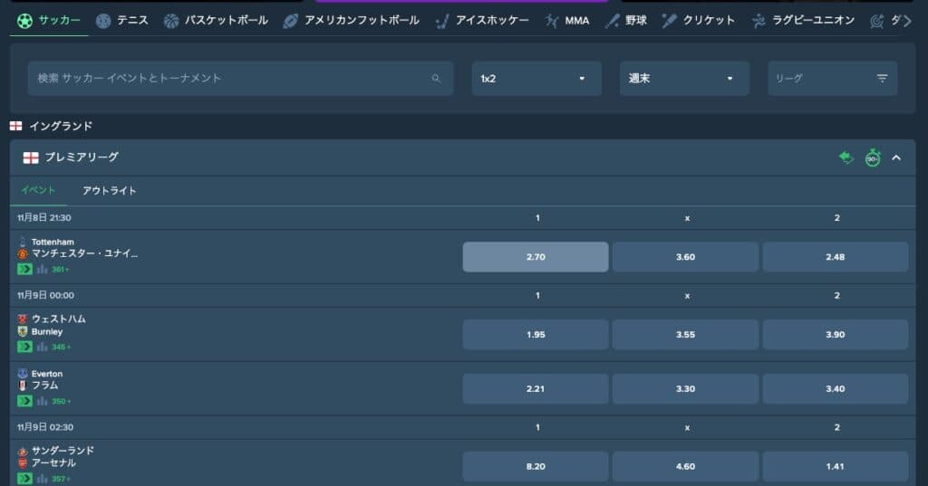This screenshot has width=928, height=486.
Task: Collapse the プレミアリーグ section with chevron
Action: point(896,157)
